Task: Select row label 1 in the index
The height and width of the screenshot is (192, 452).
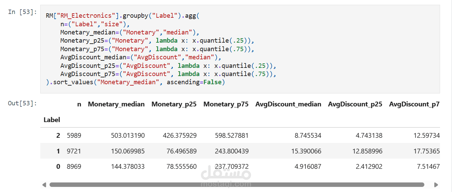Action: [x=58, y=151]
